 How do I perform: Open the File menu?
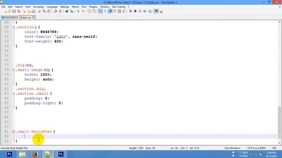point(3,7)
